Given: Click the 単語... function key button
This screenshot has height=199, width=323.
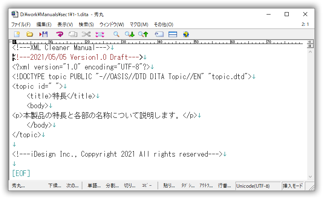Looking at the screenshot, I should (94, 186).
